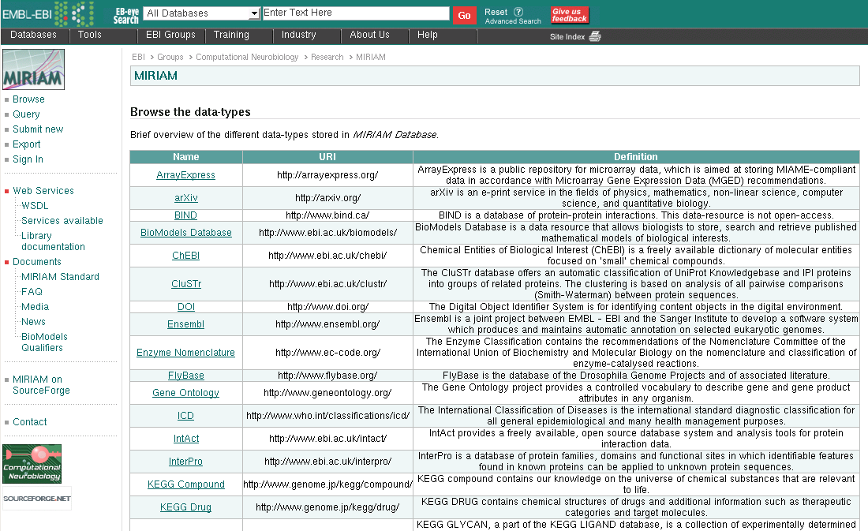Screen dimensions: 868x531
Task: Open the Computational Neurobiology logo
Action: (32, 464)
